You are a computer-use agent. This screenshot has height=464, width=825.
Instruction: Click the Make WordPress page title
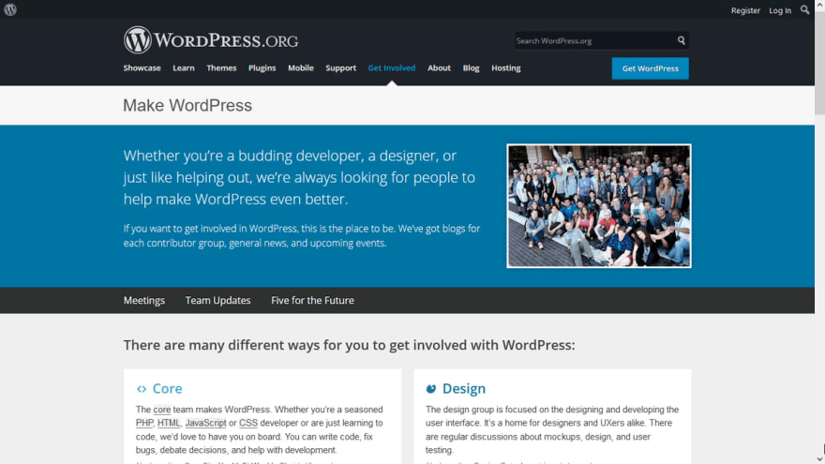pos(187,105)
